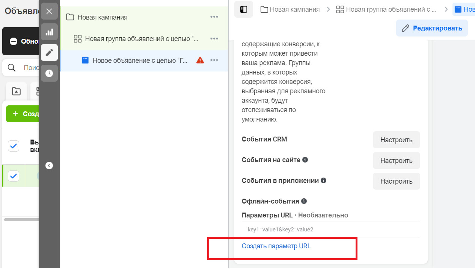This screenshot has height=269, width=475.
Task: Open the Новая кампания breadcrumb
Action: point(290,9)
